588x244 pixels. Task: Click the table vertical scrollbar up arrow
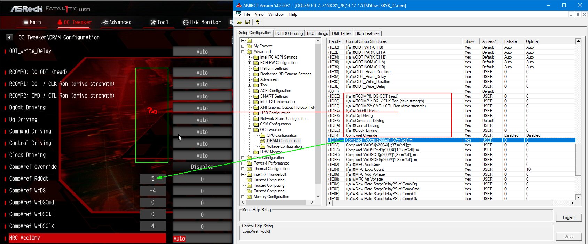(x=578, y=41)
